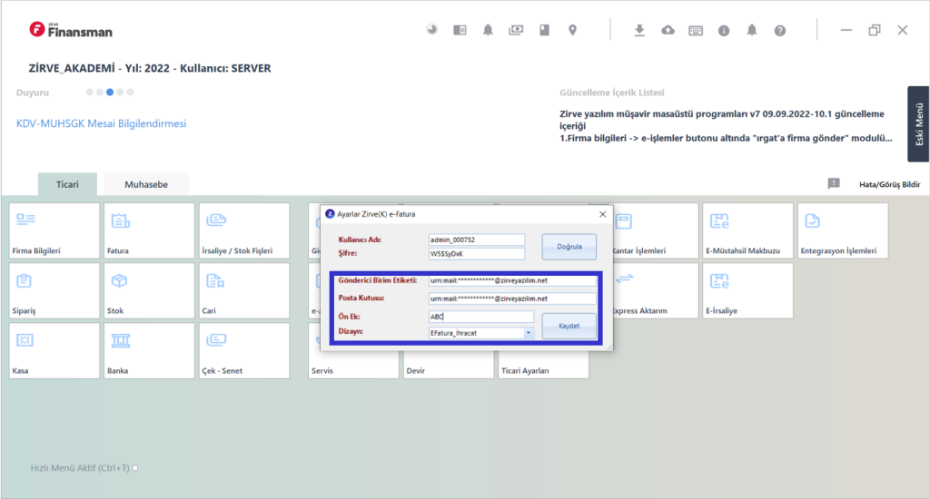Click the Doğrula button
The image size is (930, 499).
pos(569,247)
